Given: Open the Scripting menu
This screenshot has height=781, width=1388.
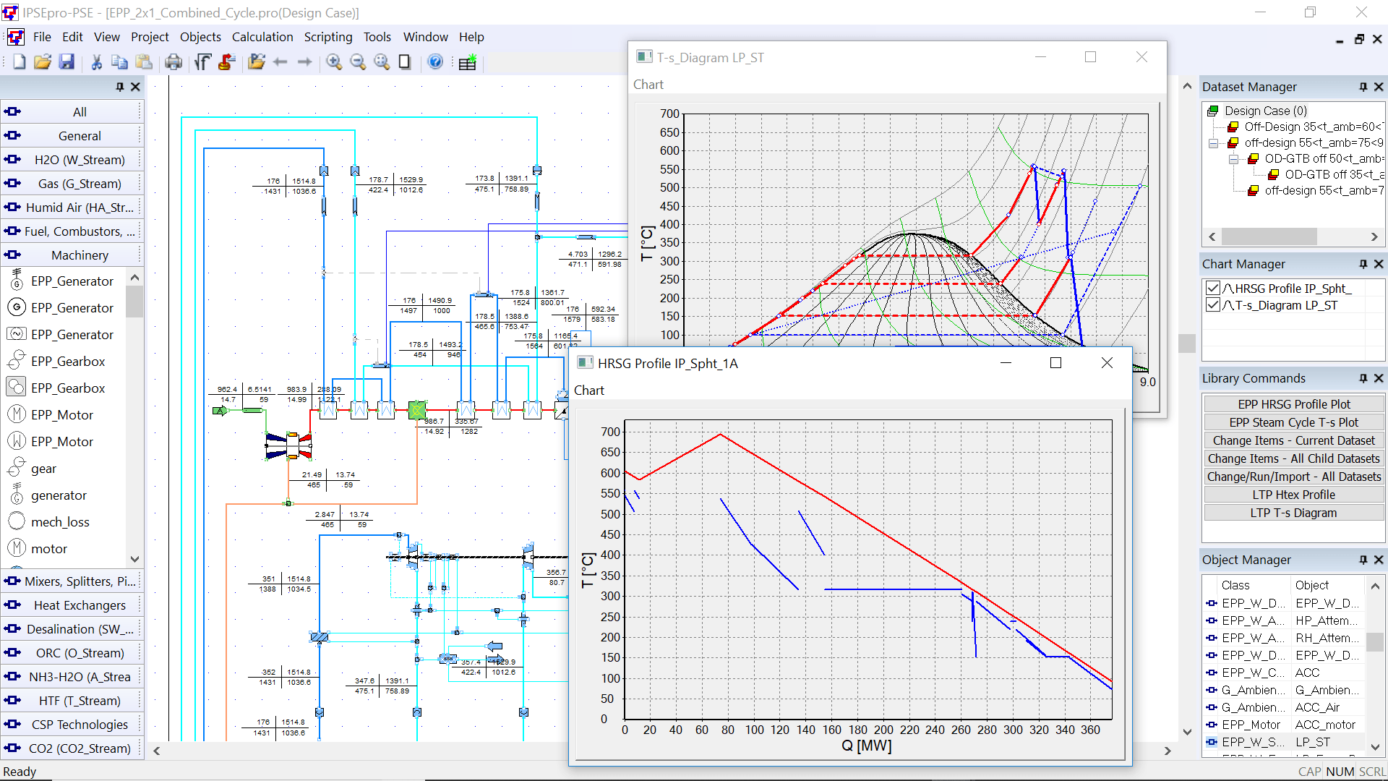Looking at the screenshot, I should point(328,37).
